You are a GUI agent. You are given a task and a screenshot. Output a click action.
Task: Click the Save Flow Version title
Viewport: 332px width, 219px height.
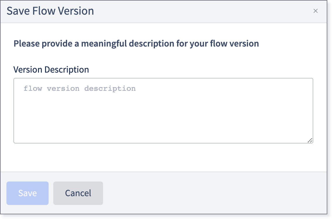pos(50,11)
